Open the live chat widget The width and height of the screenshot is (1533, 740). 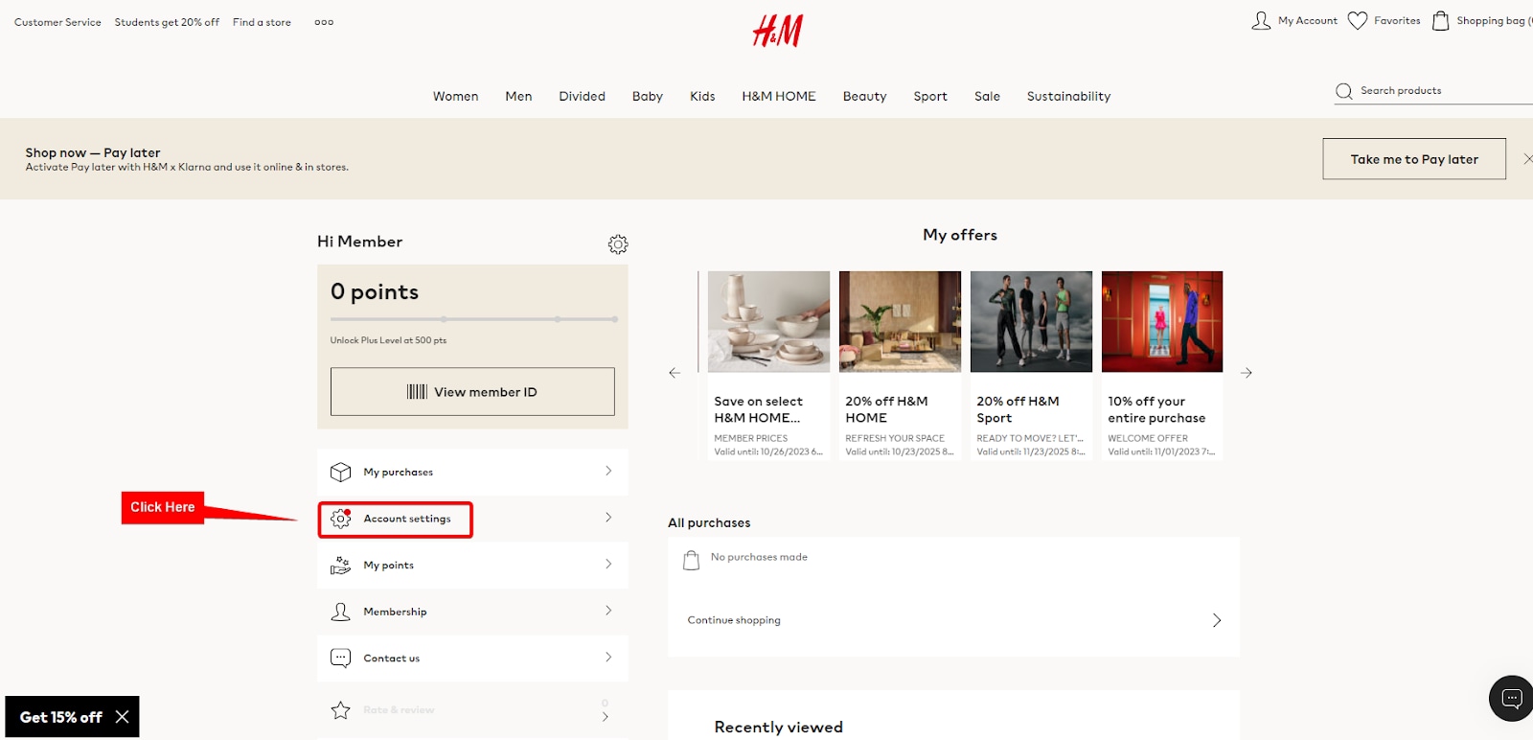pyautogui.click(x=1511, y=698)
